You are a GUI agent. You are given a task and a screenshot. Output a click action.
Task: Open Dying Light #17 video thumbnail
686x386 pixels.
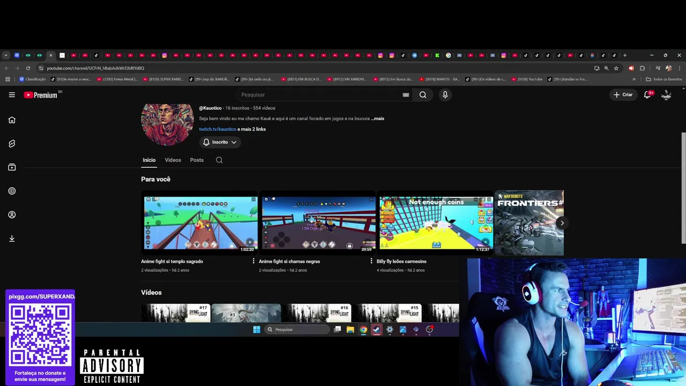[x=176, y=313]
